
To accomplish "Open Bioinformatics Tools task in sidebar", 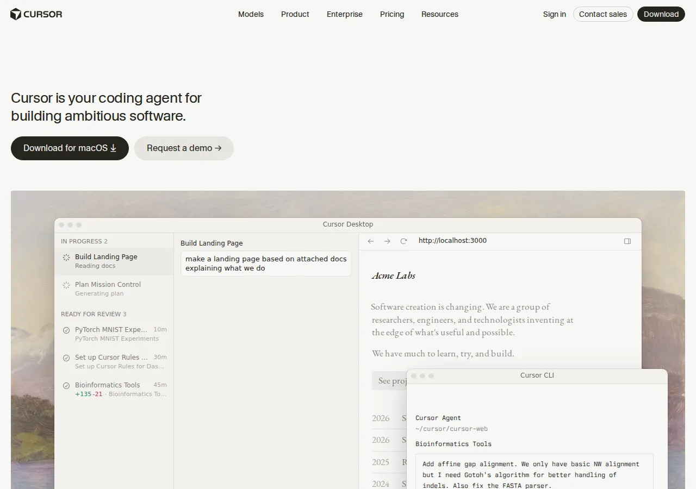I will [x=114, y=390].
